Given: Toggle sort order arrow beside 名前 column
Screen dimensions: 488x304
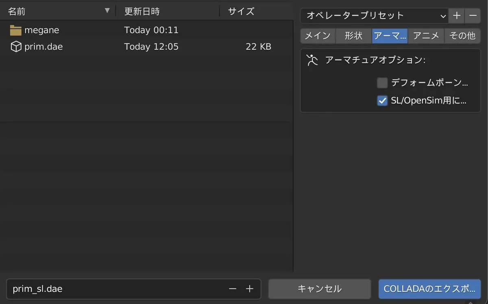Looking at the screenshot, I should tap(107, 11).
